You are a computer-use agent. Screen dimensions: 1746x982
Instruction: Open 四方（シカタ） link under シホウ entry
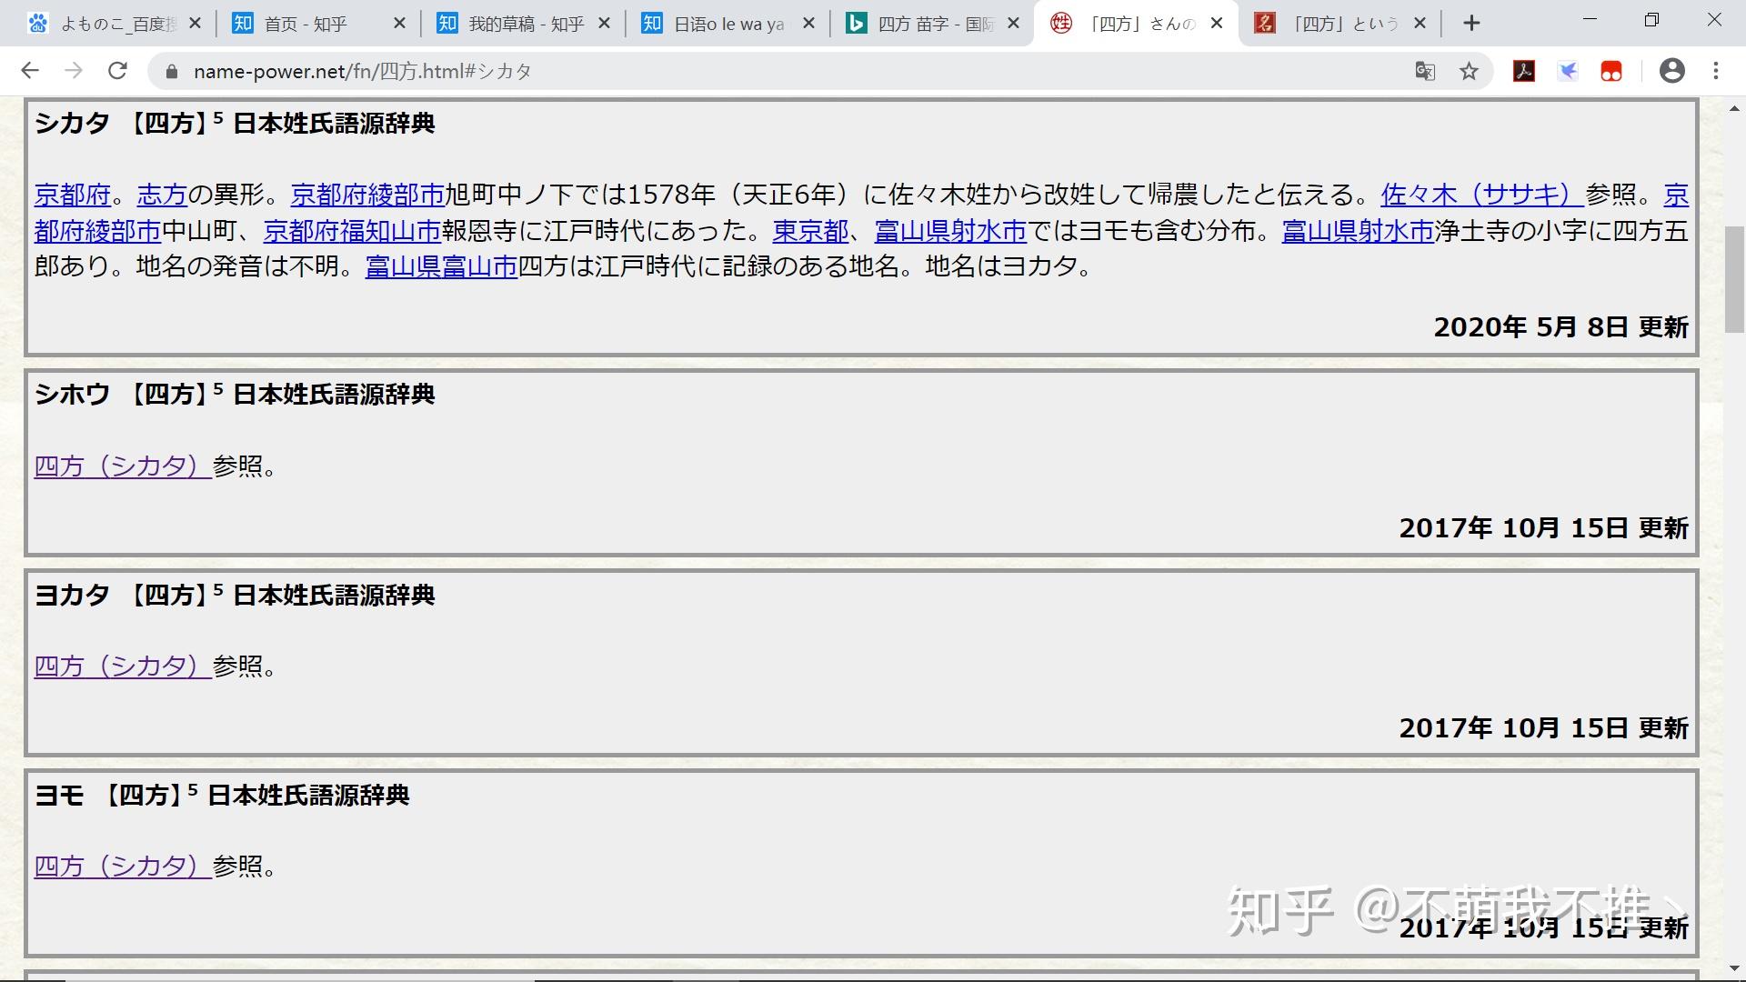pos(123,466)
